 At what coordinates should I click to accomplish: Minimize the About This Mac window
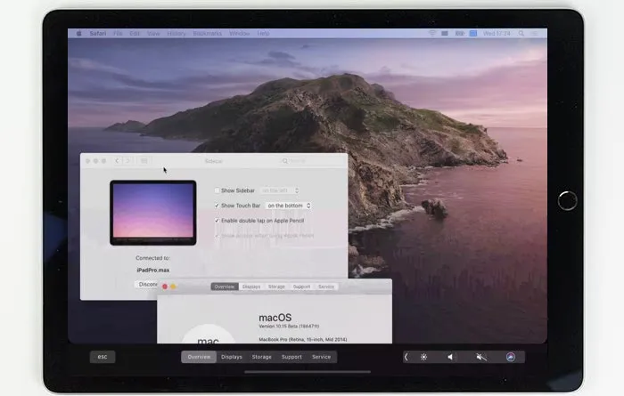click(x=173, y=287)
